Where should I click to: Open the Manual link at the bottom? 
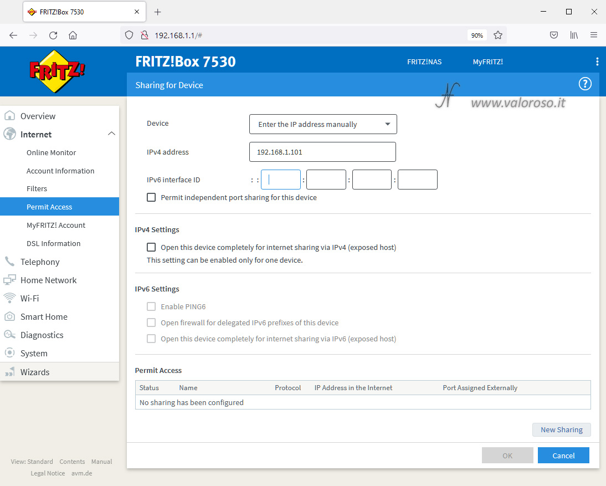coord(102,461)
